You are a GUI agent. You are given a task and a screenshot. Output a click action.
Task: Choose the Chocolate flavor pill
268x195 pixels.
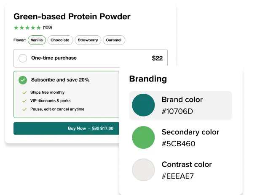click(60, 40)
